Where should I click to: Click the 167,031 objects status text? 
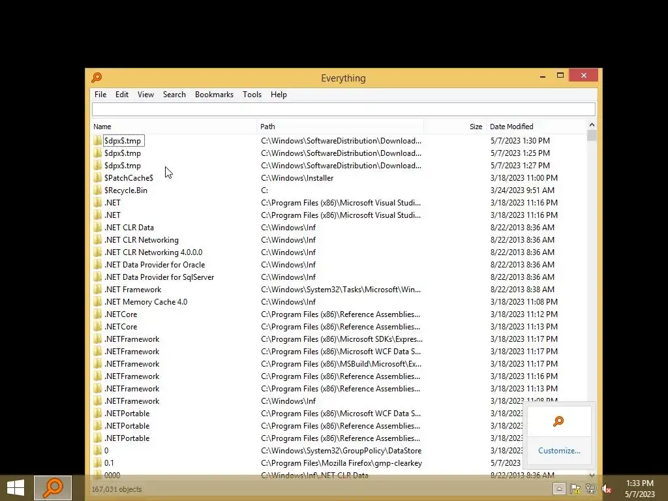point(117,489)
